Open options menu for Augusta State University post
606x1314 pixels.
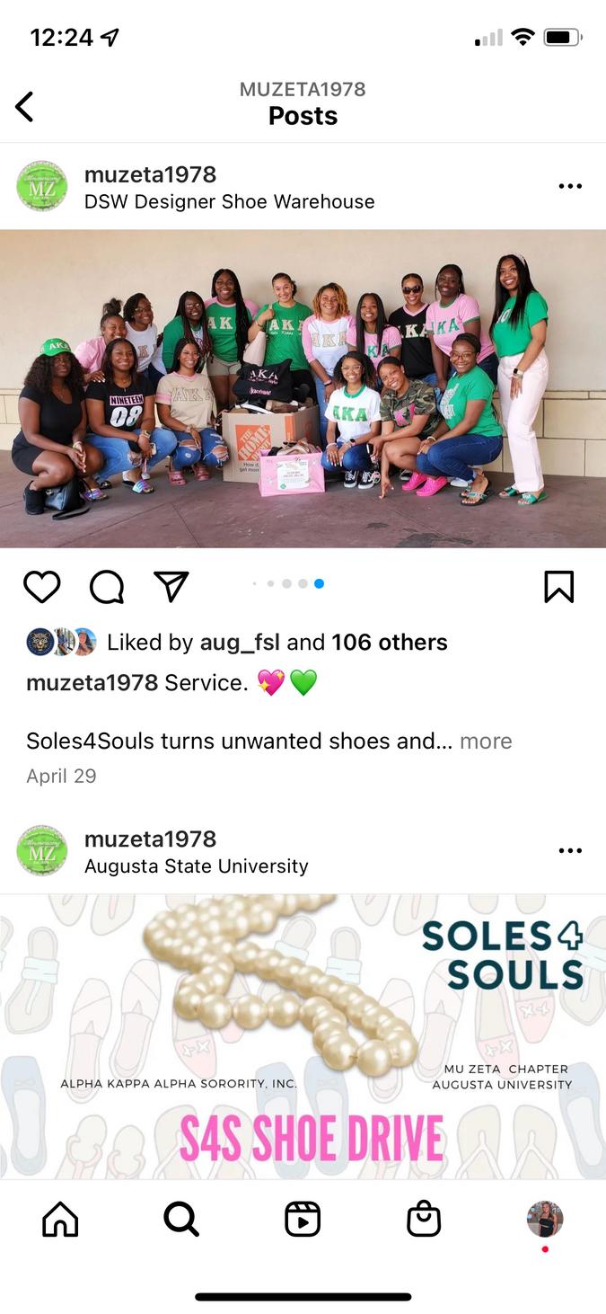click(x=570, y=850)
